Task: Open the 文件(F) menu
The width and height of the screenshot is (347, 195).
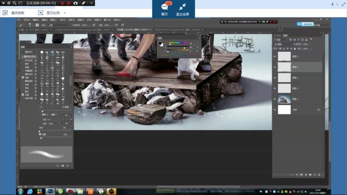Action: point(27,20)
